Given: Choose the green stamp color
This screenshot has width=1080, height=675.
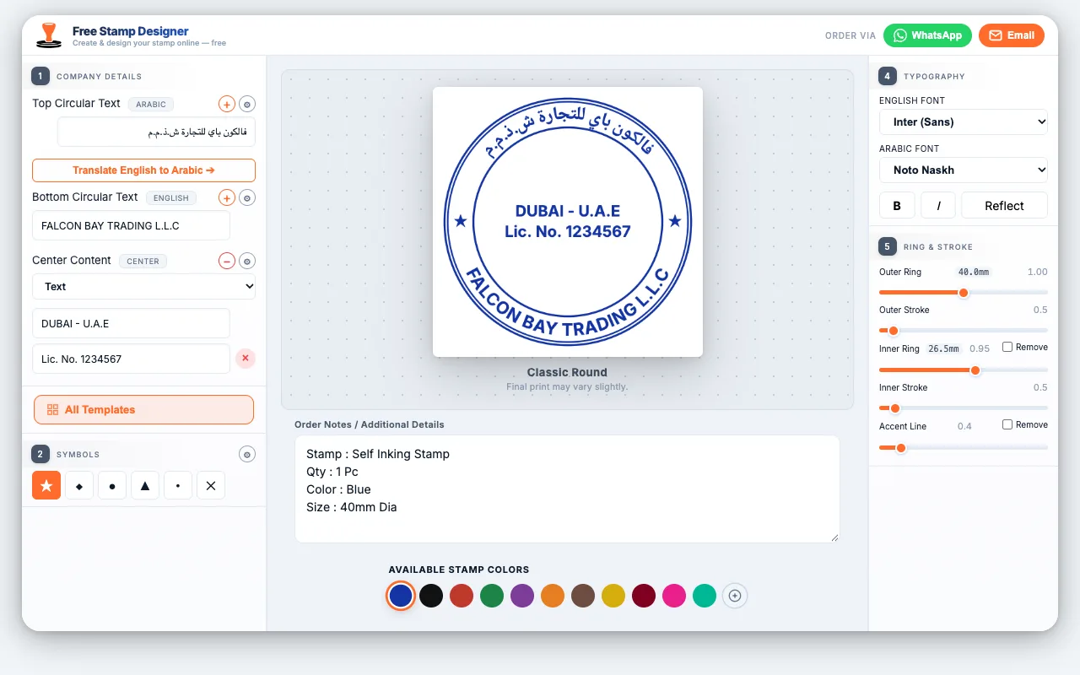Looking at the screenshot, I should [x=492, y=596].
